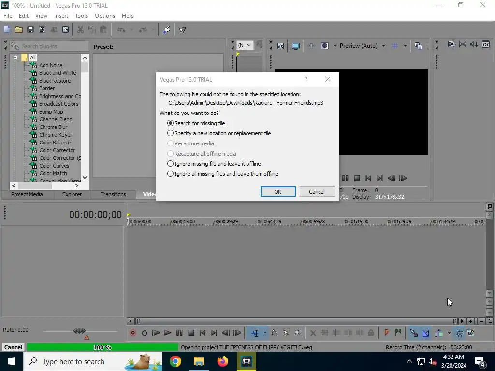495x371 pixels.
Task: Toggle Auto Ripple icon in timeline toolbar
Action: coord(439,333)
